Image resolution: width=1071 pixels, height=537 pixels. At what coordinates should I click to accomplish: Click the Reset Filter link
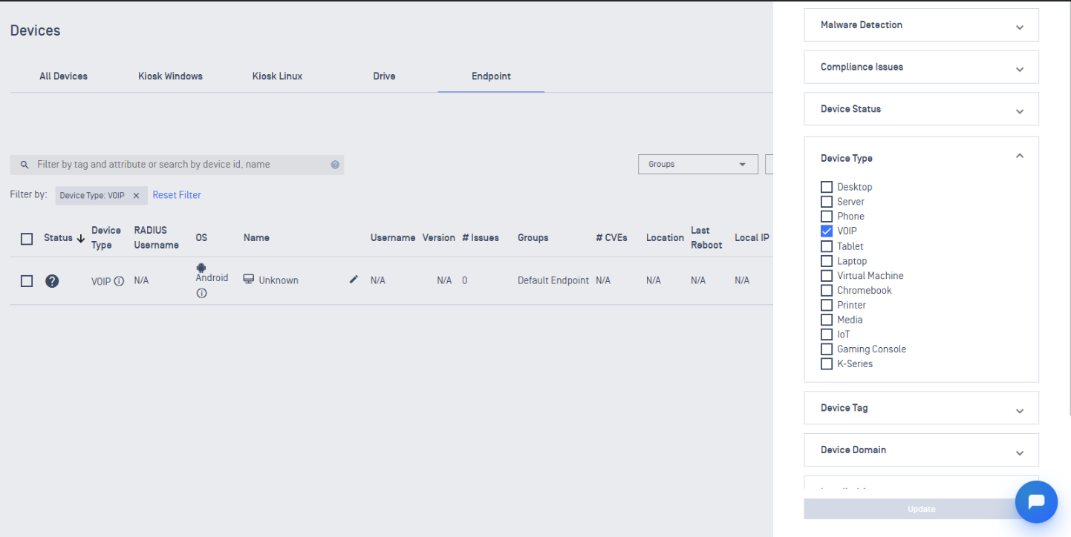tap(177, 195)
